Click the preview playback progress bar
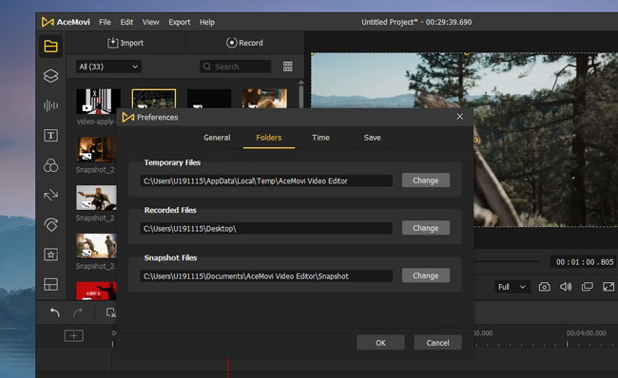This screenshot has height=378, width=618. pyautogui.click(x=507, y=261)
